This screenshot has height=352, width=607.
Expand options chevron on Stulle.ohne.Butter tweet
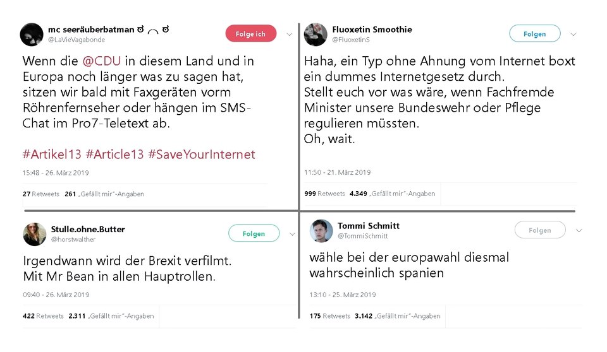[292, 234]
